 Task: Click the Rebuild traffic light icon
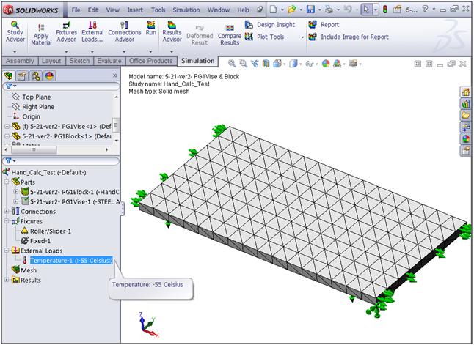pos(384,10)
